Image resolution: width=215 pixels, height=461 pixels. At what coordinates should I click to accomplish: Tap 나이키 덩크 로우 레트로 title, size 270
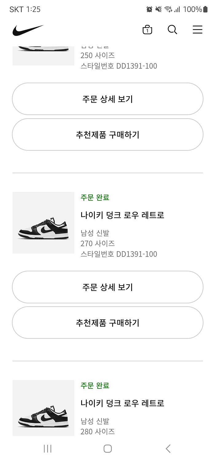tap(122, 215)
